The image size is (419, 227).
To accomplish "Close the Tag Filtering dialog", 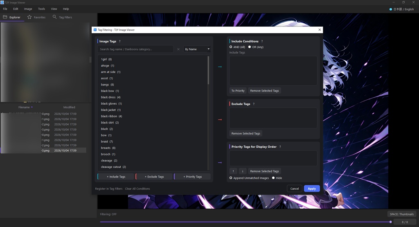I will [320, 29].
